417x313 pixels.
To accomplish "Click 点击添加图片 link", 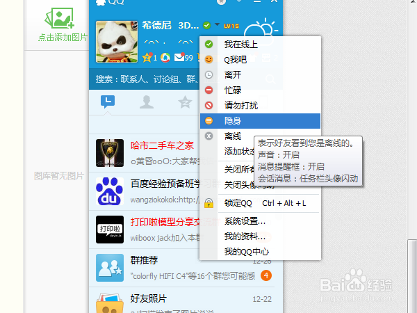I will coord(63,38).
